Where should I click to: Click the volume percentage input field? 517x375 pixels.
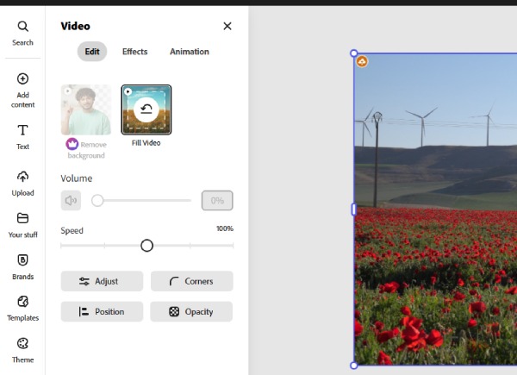click(217, 201)
